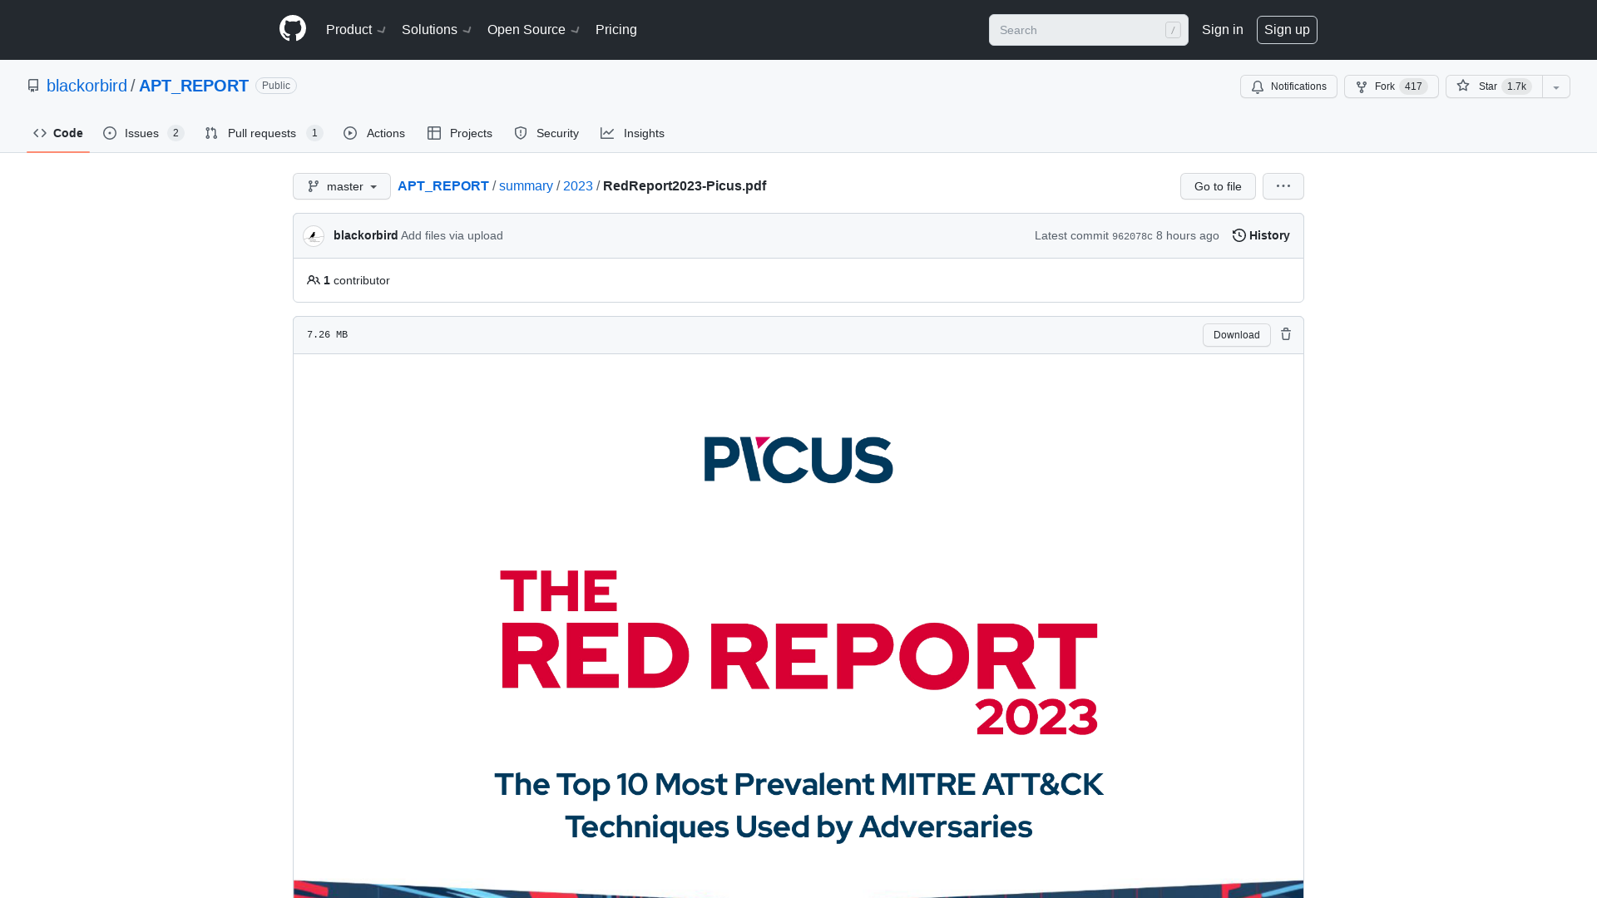Expand the Product menu
Image resolution: width=1597 pixels, height=898 pixels.
coord(356,30)
